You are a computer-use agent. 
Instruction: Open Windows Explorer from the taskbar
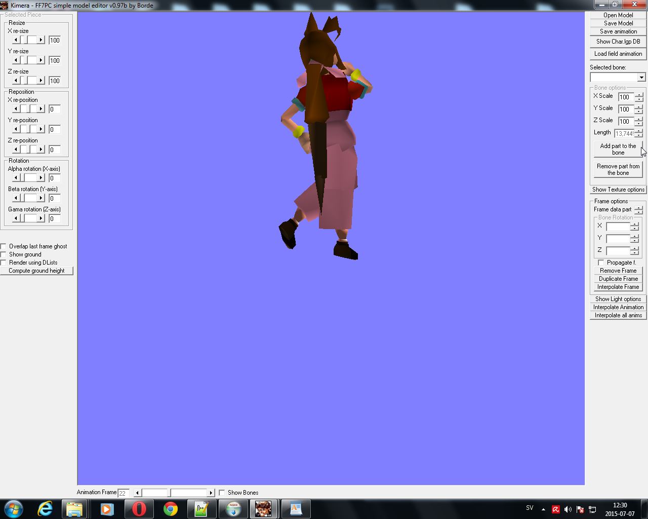[x=75, y=508]
